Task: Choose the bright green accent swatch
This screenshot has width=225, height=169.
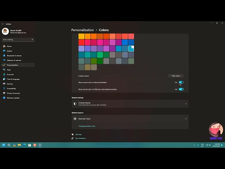Action: [100, 55]
